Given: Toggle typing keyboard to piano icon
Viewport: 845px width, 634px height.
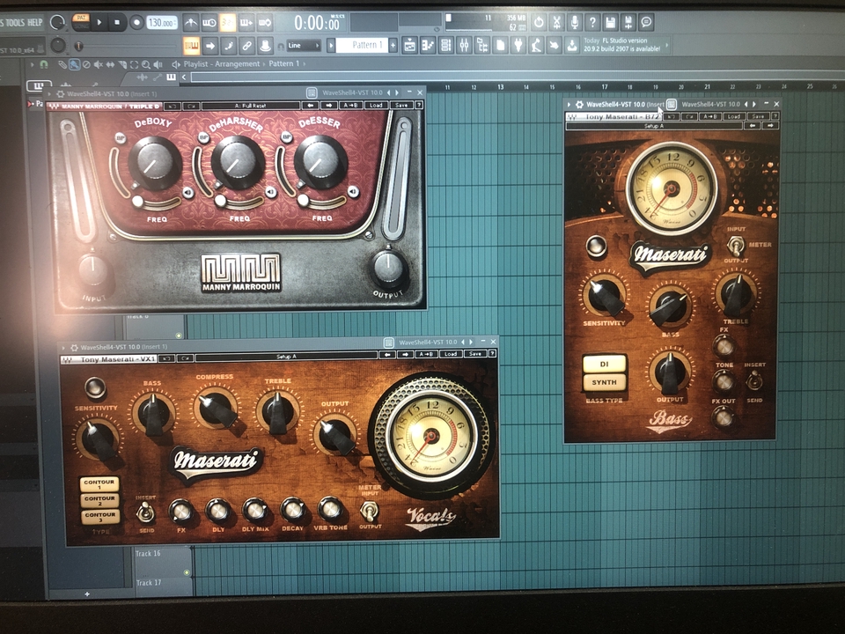Looking at the screenshot, I should [191, 46].
